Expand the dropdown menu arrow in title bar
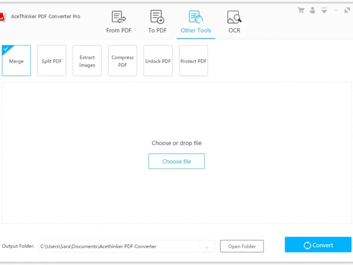 coord(324,10)
